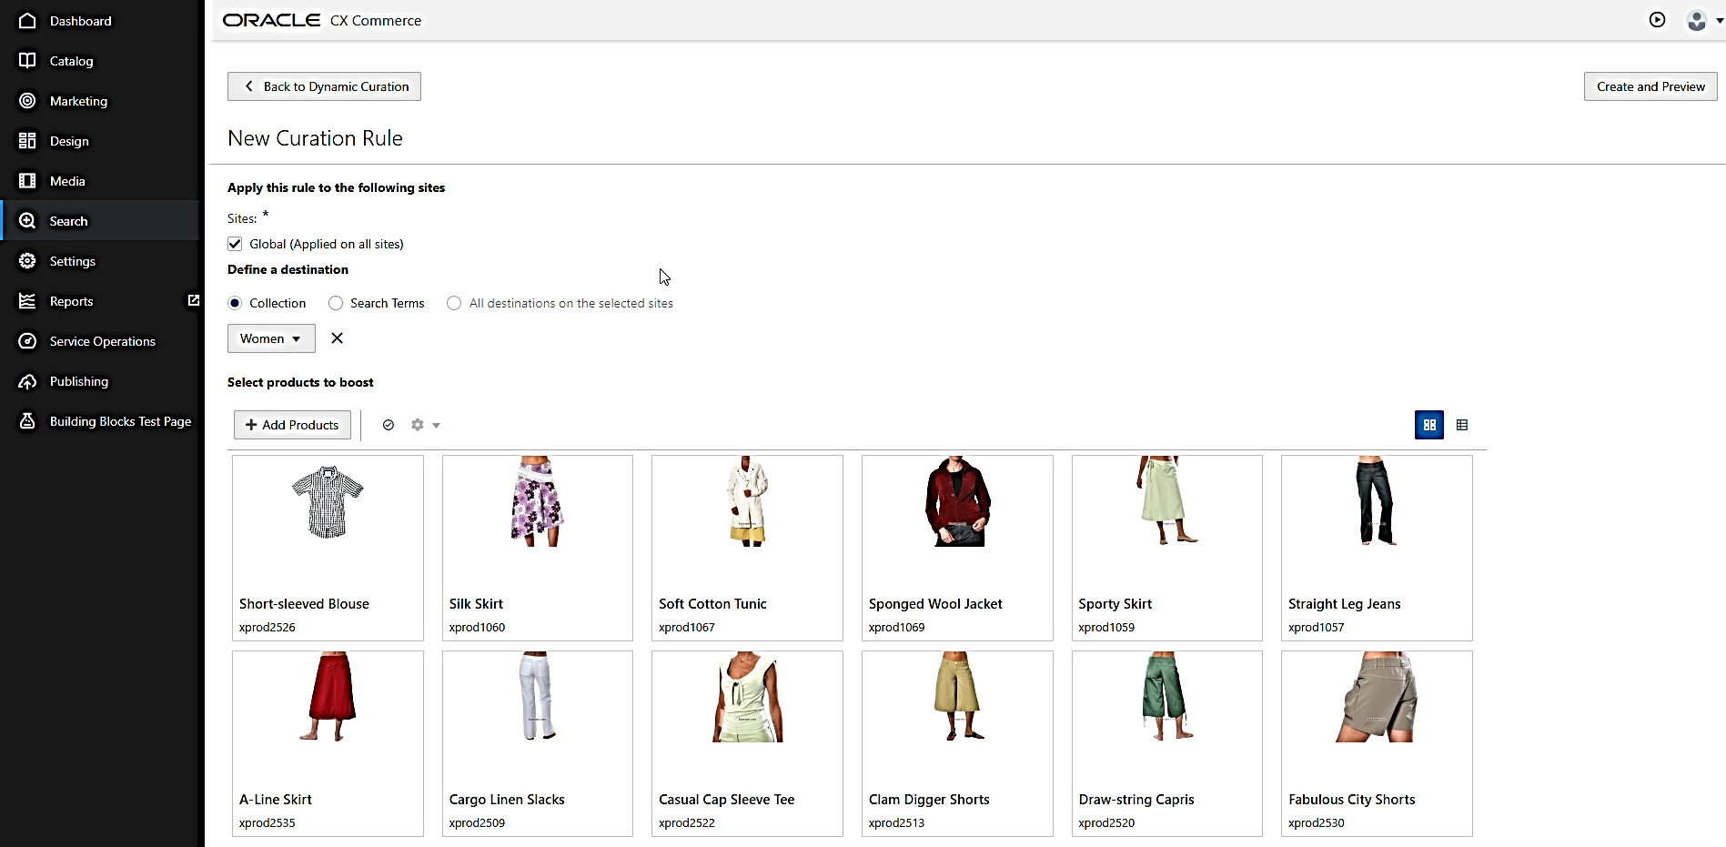
Task: Click the Marketing target icon
Action: pyautogui.click(x=27, y=100)
